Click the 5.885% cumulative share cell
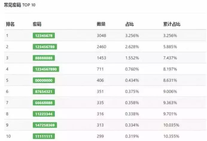The height and width of the screenshot is (141, 207). [170, 47]
